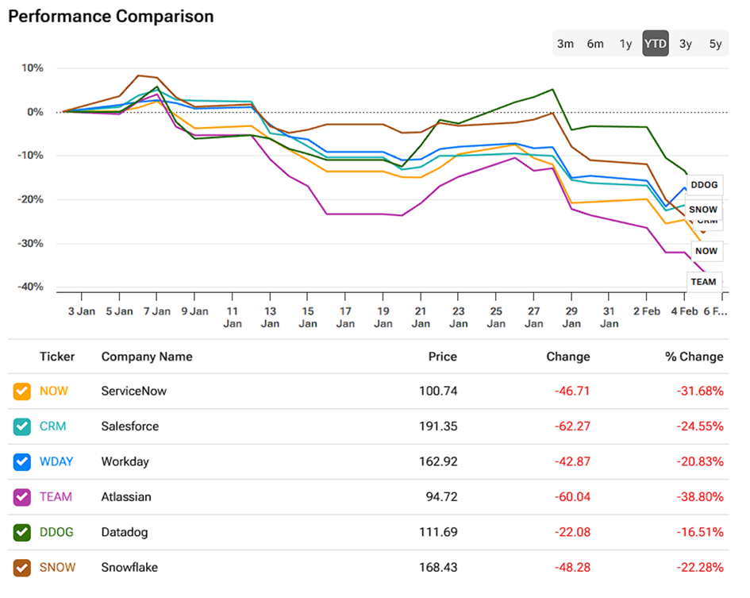
Task: Uncheck the SNOW visibility checkbox
Action: 21,567
